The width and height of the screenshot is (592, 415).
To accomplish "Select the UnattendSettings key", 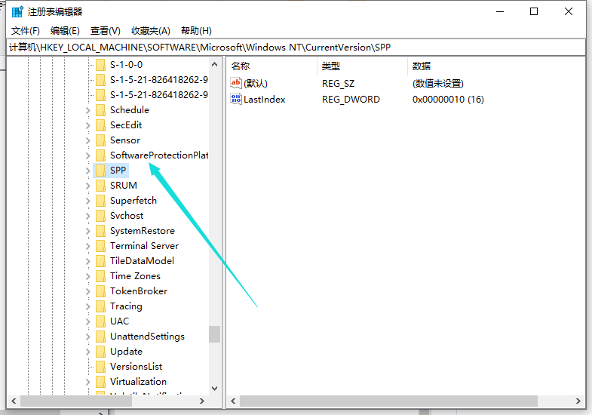I will tap(147, 337).
